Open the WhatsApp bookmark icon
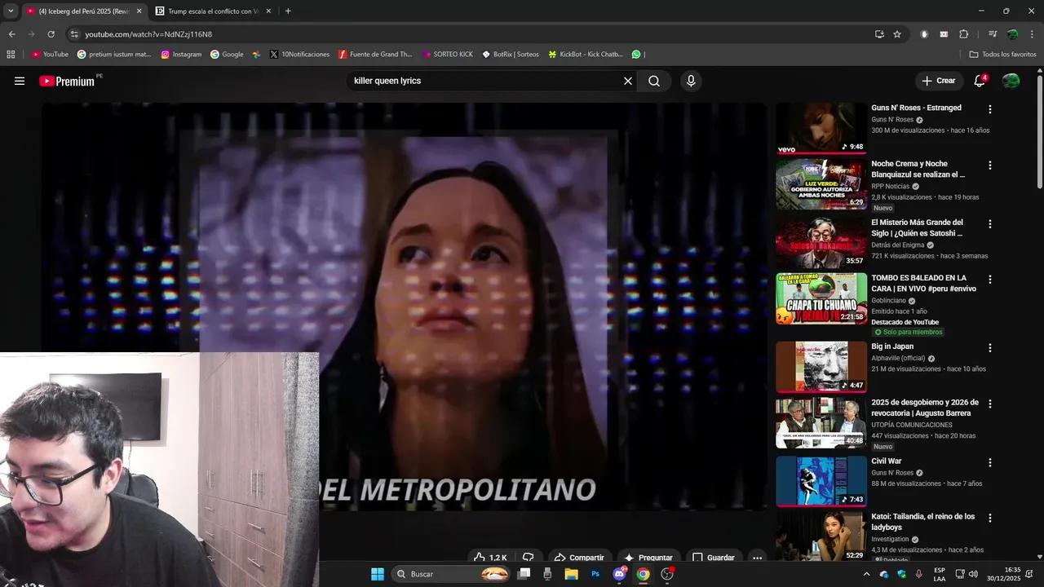 [636, 55]
